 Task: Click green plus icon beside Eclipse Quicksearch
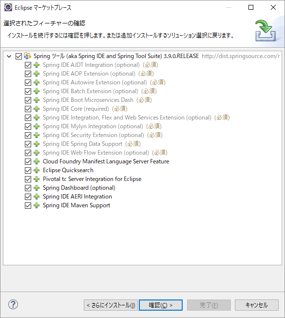(x=37, y=170)
